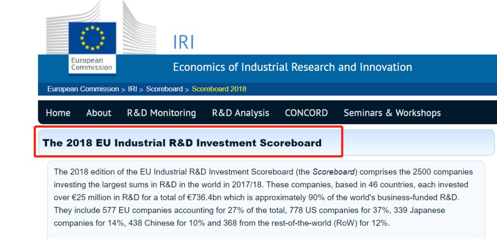This screenshot has height=239, width=497.
Task: Go to the CONCORD menu item
Action: (306, 113)
